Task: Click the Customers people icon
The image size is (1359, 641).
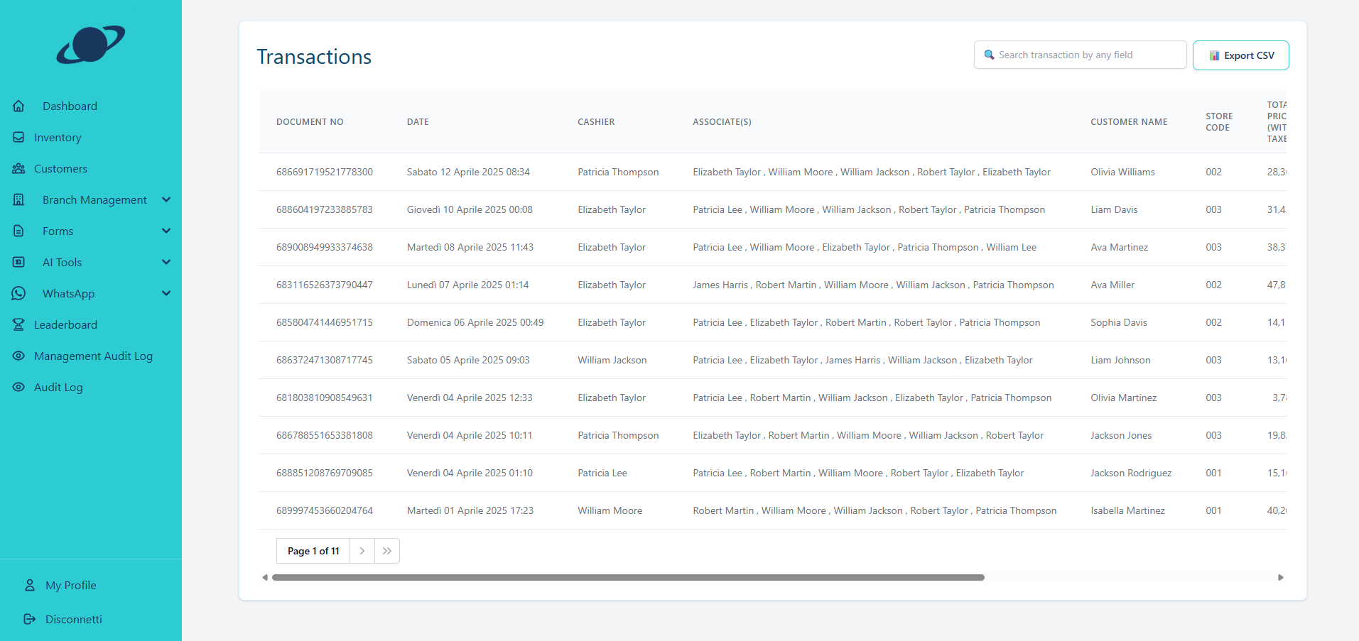Action: [19, 169]
